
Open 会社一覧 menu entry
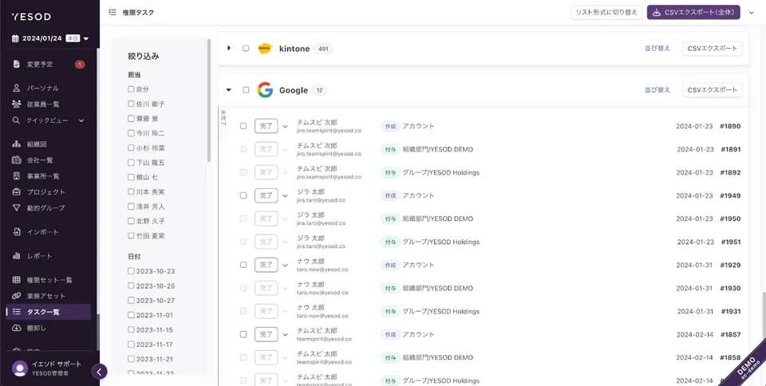pyautogui.click(x=40, y=160)
